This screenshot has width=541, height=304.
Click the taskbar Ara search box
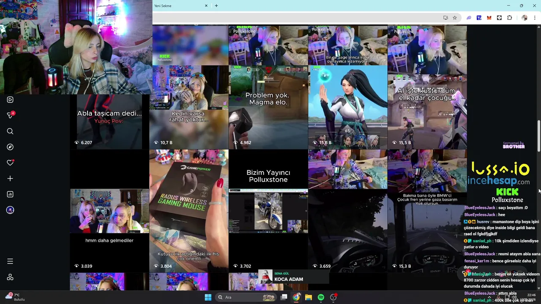coord(246,297)
